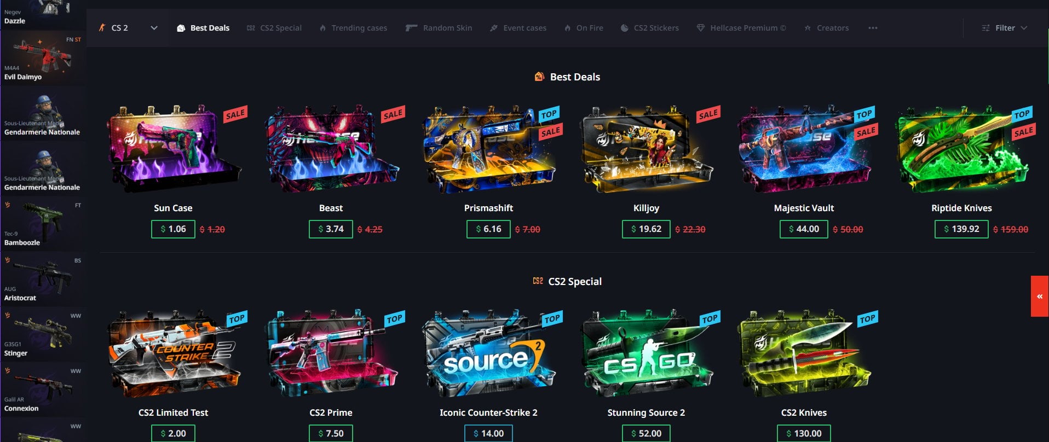Viewport: 1049px width, 442px height.
Task: Open the Prismashift case thumbnail
Action: click(x=488, y=150)
